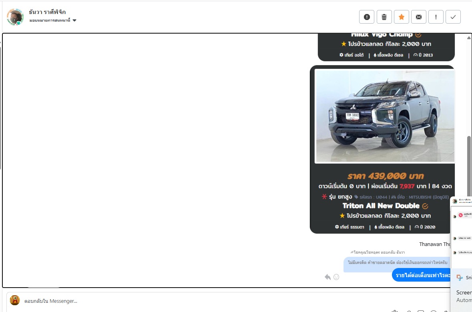Expand the มอบหมายการสนทนานี้ assignment dropdown

pos(53,20)
